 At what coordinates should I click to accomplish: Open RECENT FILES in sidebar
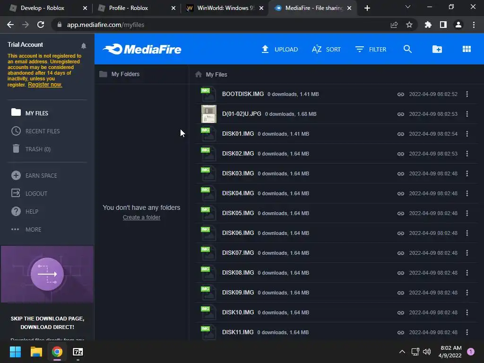tap(35, 131)
